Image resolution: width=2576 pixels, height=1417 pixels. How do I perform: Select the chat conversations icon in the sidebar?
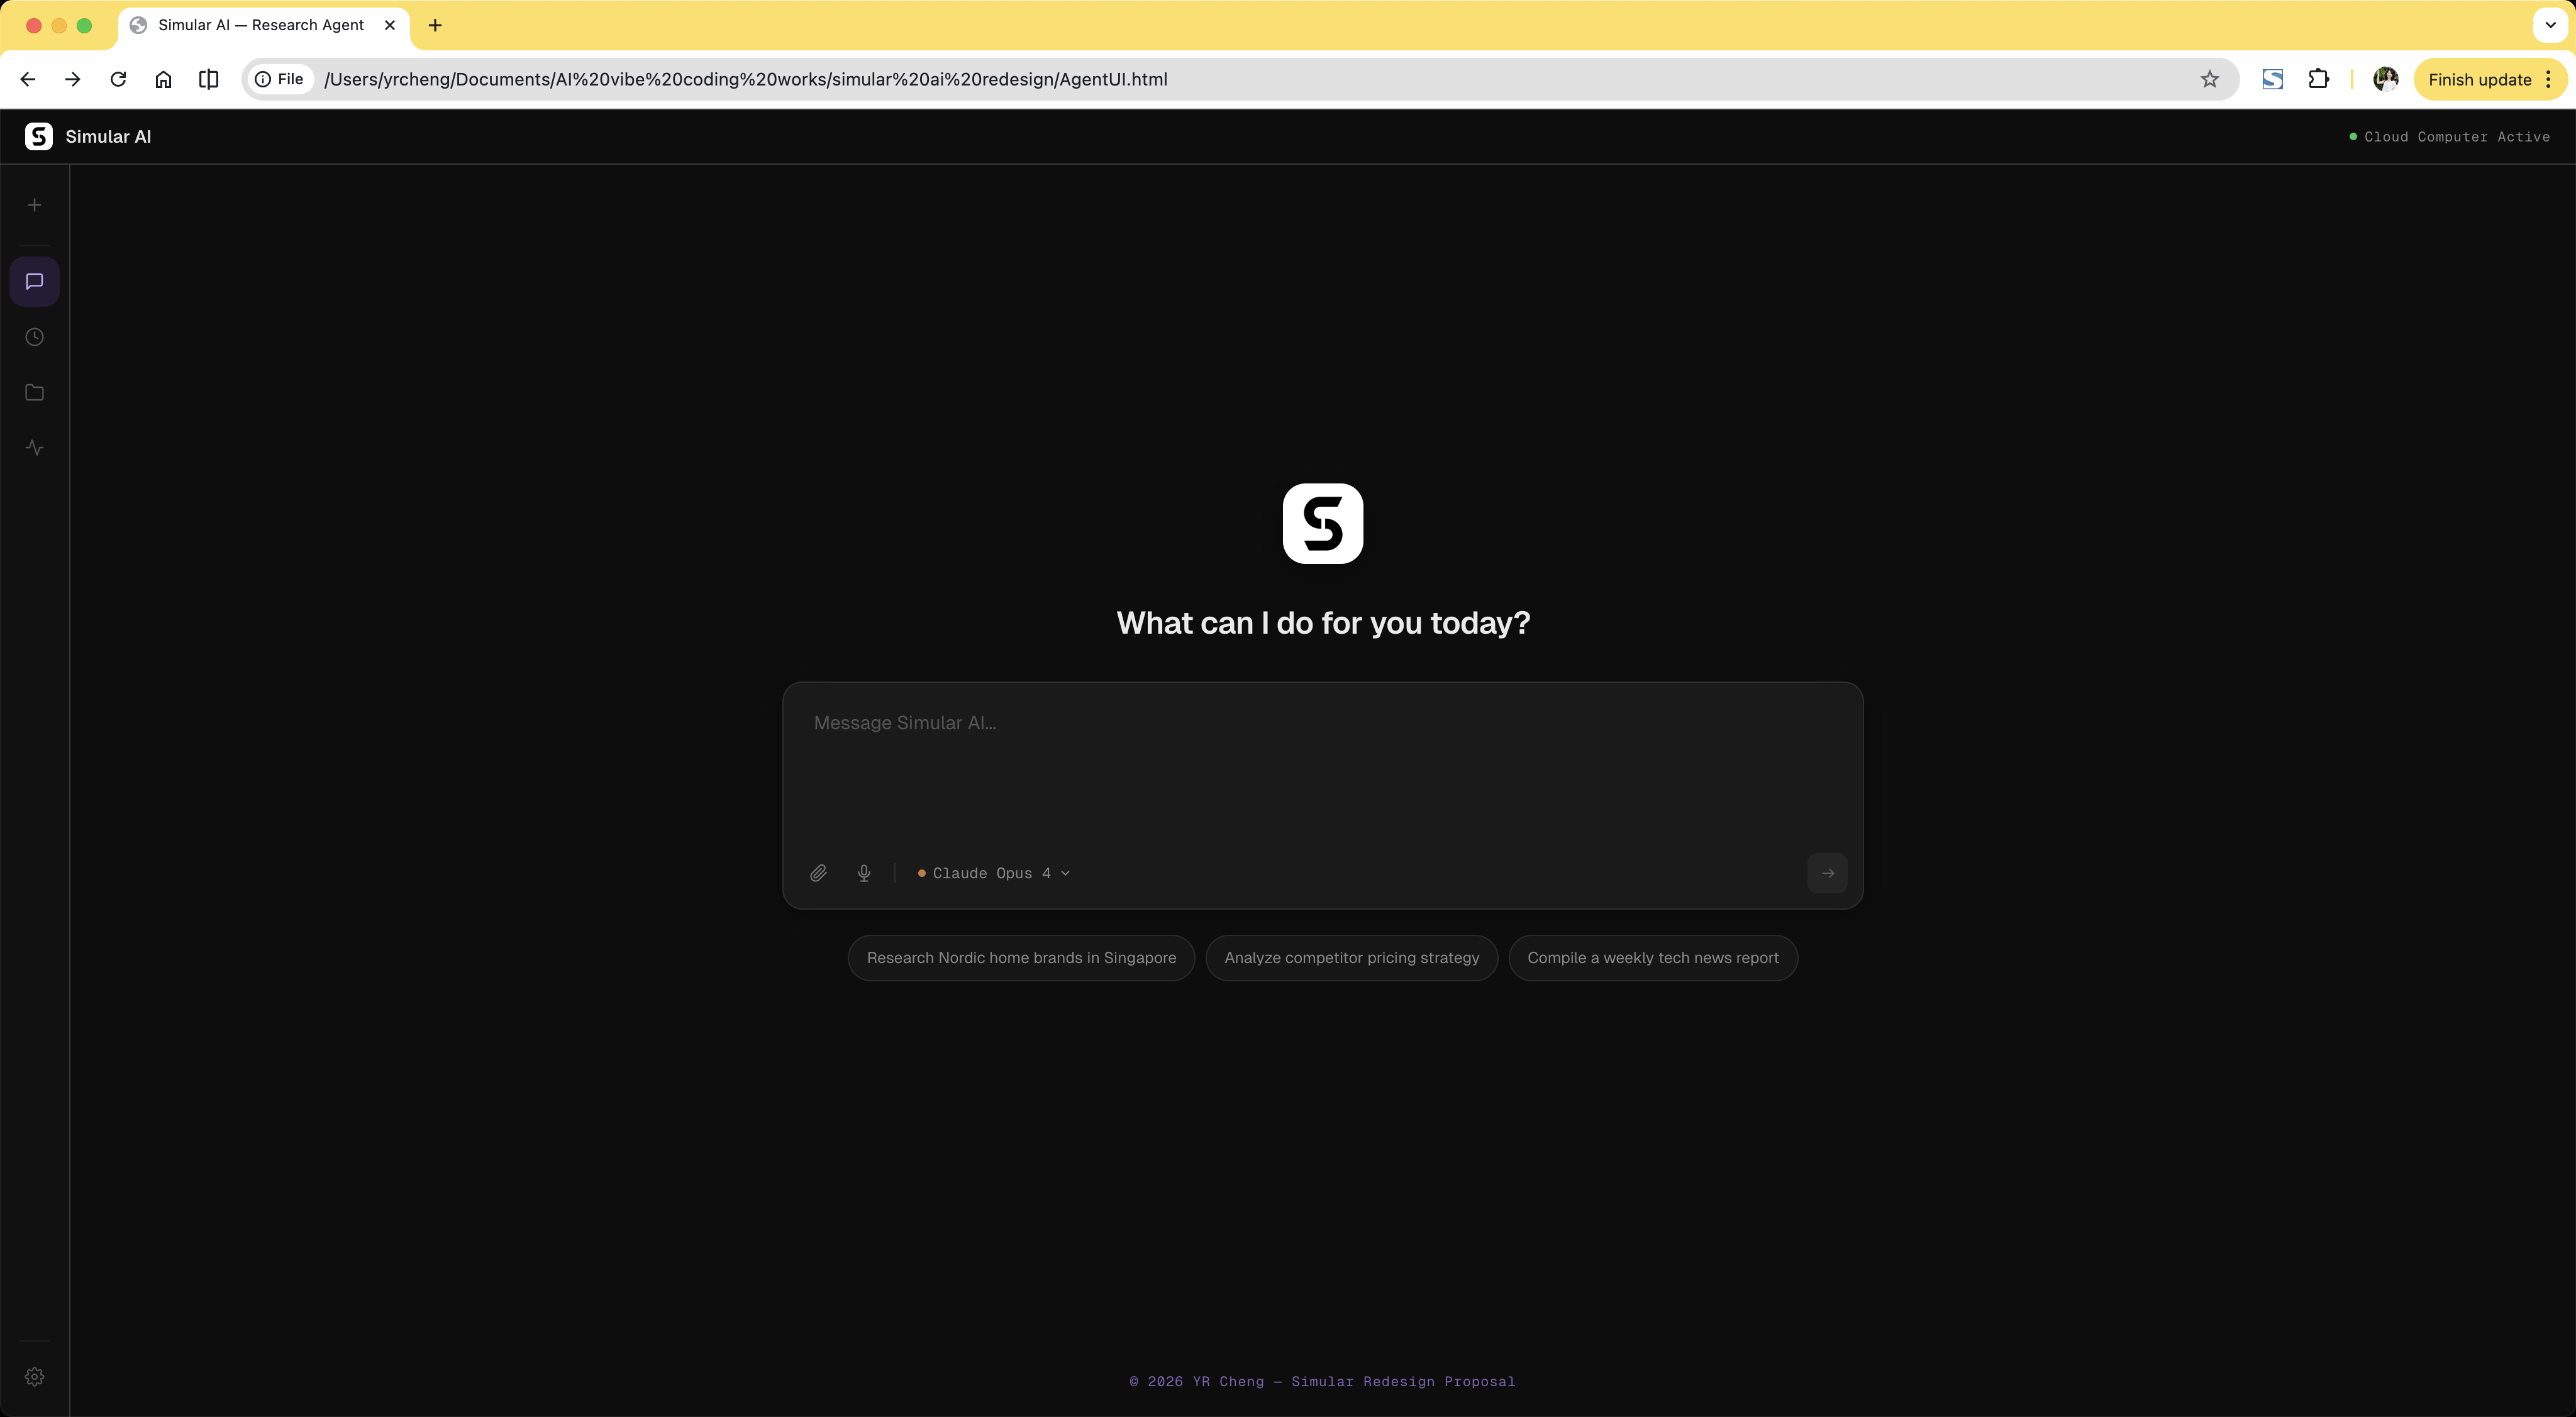34,281
